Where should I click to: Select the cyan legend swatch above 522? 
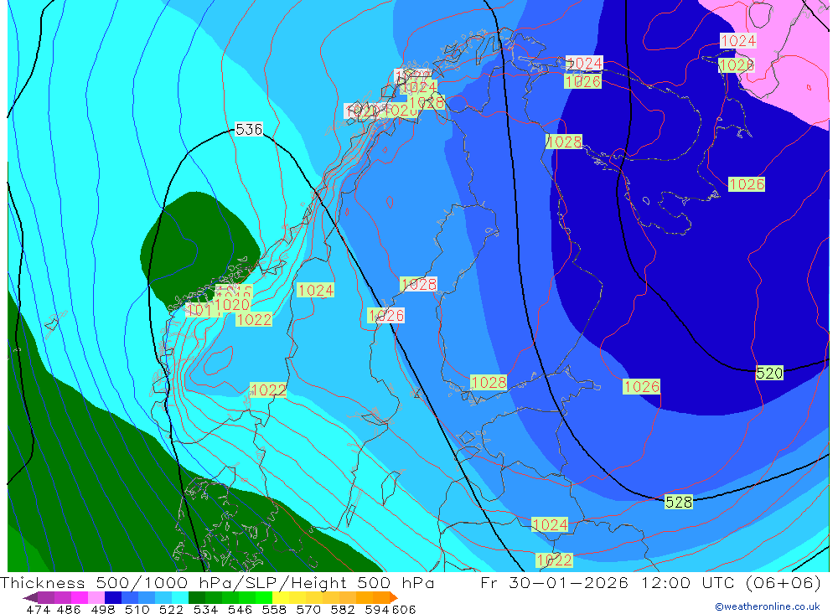180,597
